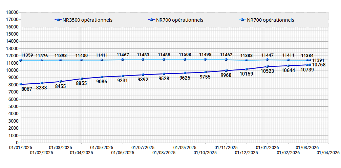Click the marker below the 11383 label
The image size is (341, 168).
click(246, 60)
